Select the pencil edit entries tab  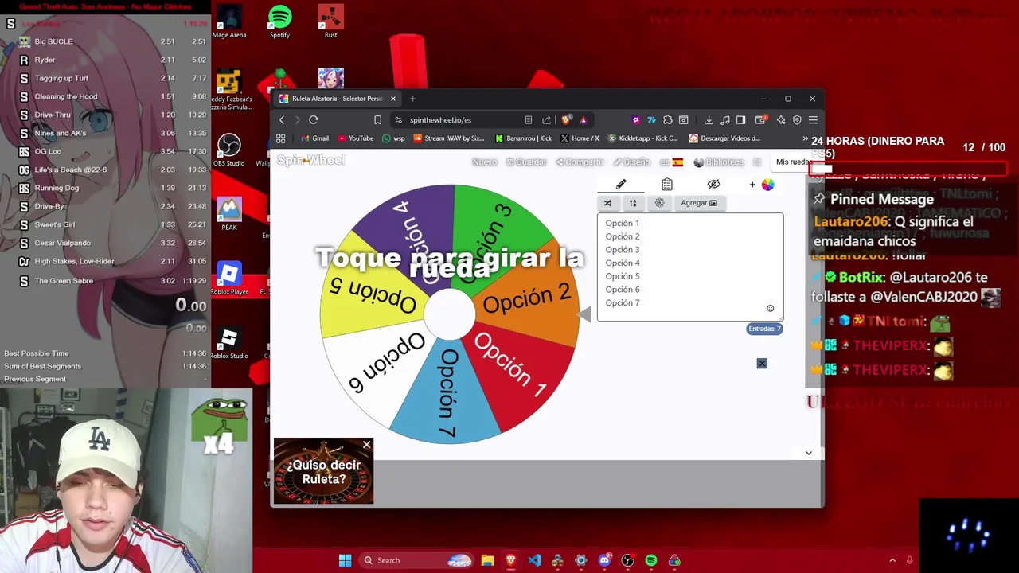(x=621, y=185)
